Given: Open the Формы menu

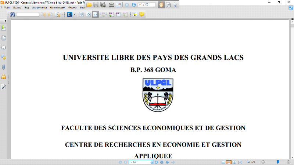Looking at the screenshot, I should pyautogui.click(x=72, y=8).
